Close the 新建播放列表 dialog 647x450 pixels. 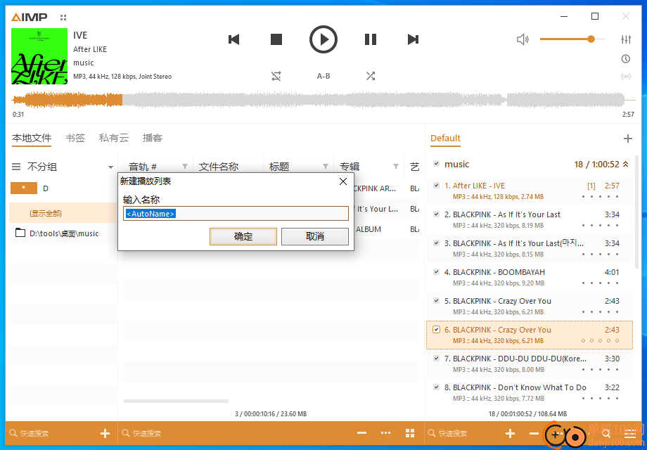tap(343, 181)
